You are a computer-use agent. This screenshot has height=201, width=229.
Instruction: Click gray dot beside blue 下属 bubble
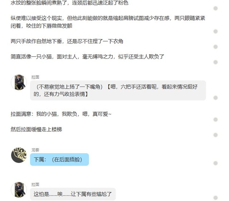(x=215, y=163)
